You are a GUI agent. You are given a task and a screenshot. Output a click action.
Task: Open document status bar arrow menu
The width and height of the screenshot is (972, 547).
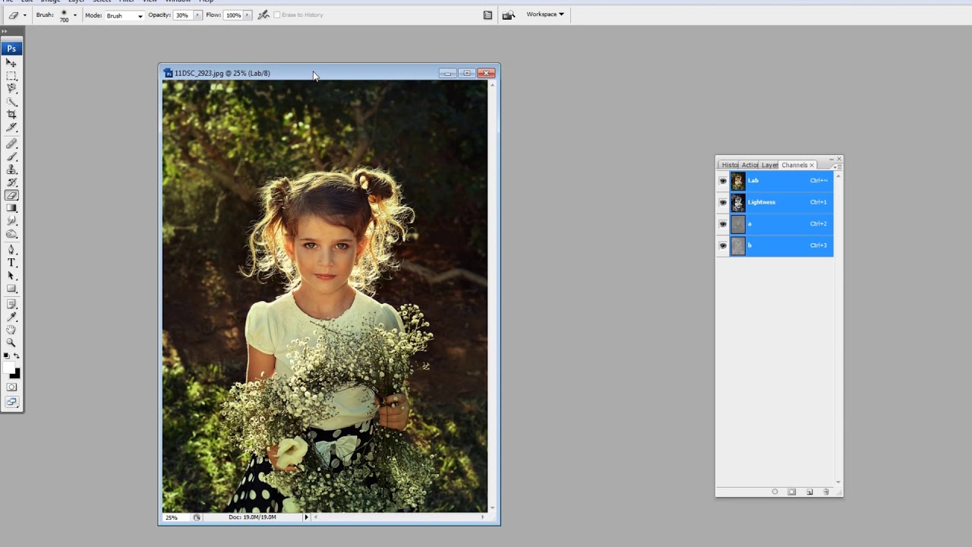point(306,517)
